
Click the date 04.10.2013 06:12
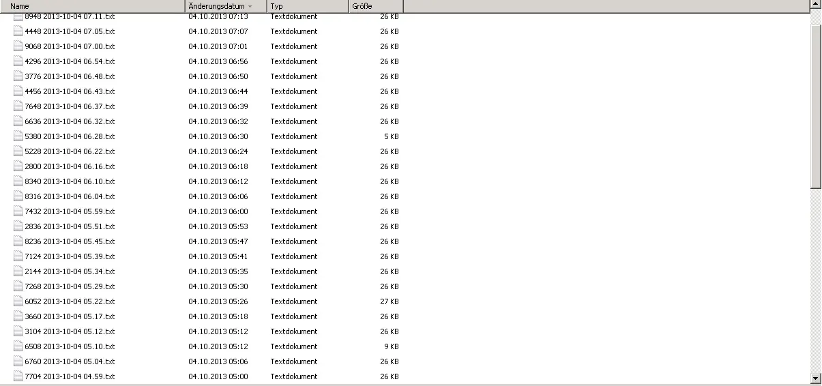tap(218, 181)
